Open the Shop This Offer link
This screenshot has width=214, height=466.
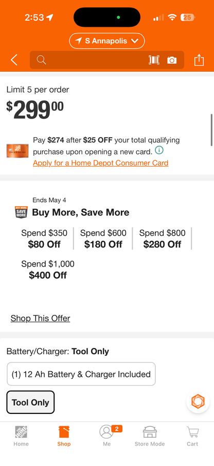coord(40,318)
